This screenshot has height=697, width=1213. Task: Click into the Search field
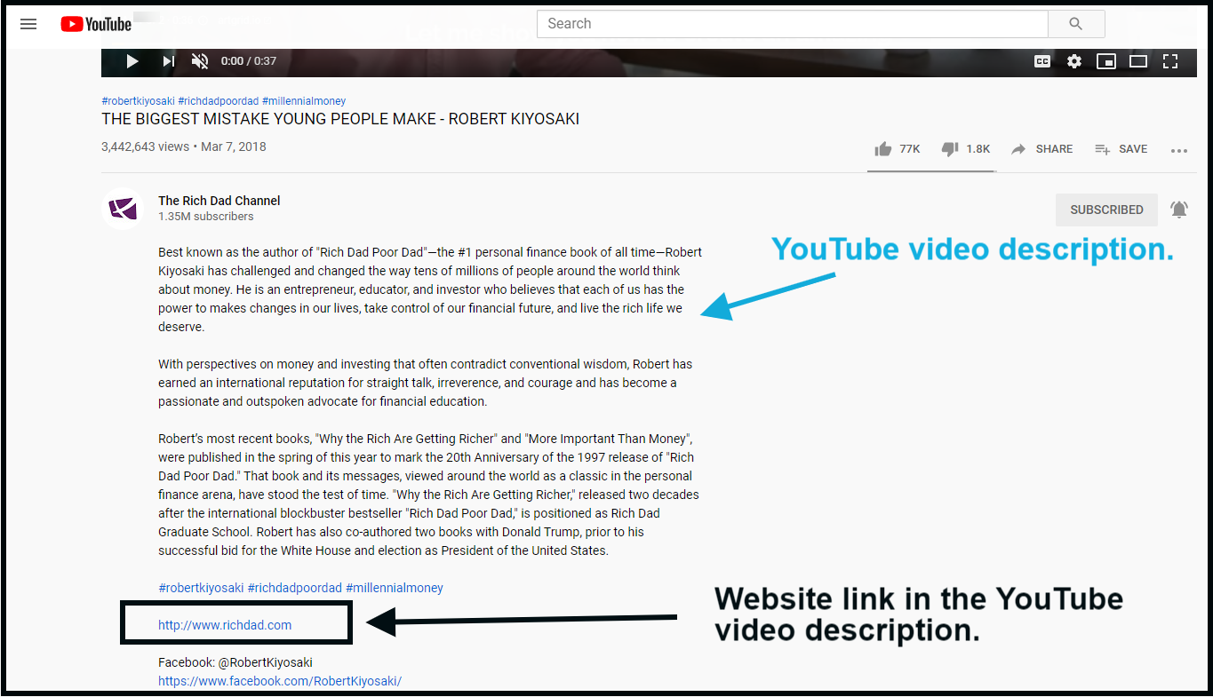coord(793,24)
